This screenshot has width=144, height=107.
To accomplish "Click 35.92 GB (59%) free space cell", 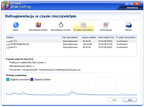I will 105,41.
